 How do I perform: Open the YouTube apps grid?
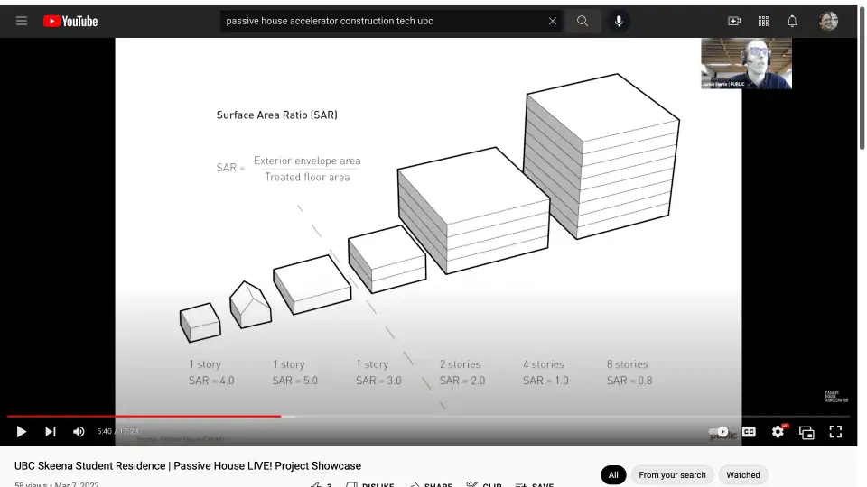[x=763, y=21]
